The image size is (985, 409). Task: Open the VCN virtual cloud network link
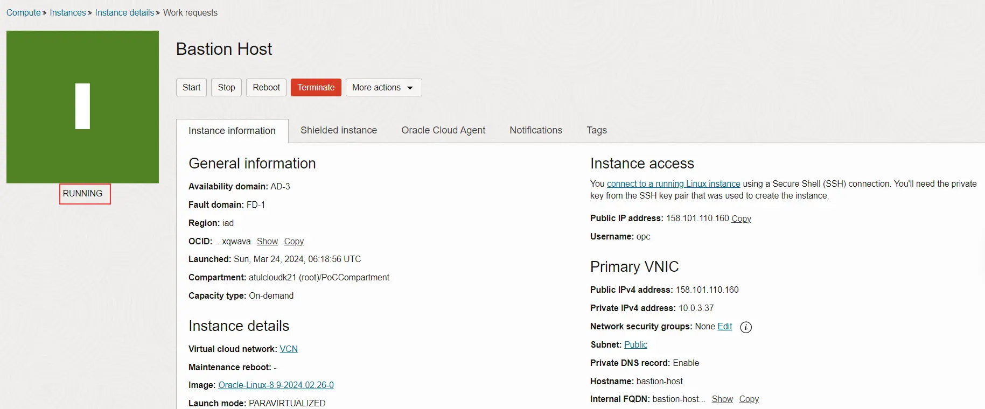288,349
